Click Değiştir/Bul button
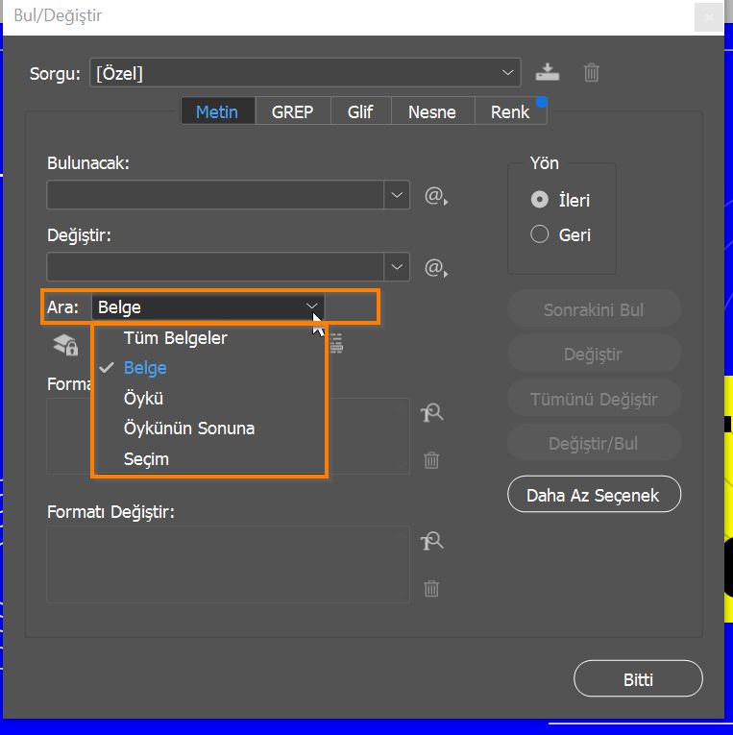This screenshot has height=735, width=733. (x=594, y=443)
